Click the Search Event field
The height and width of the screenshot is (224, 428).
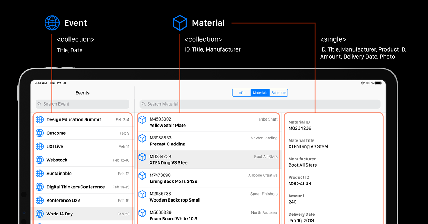[82, 104]
